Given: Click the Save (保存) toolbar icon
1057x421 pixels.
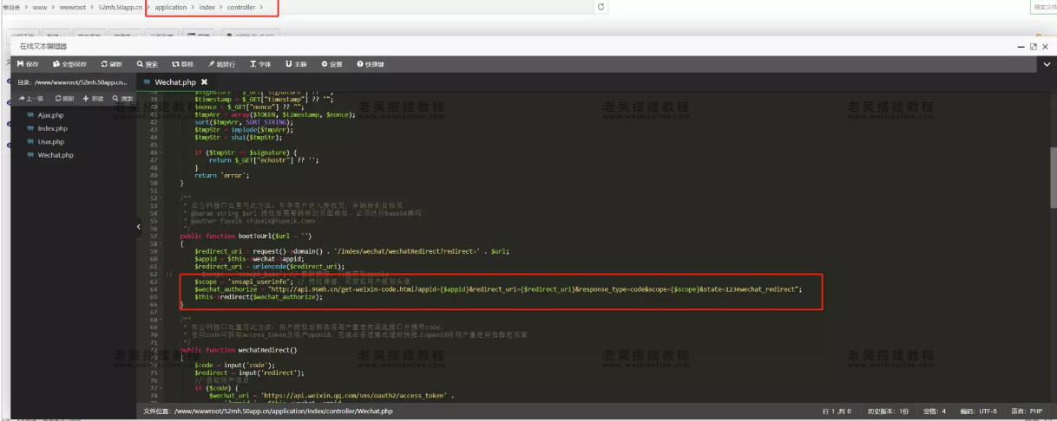Looking at the screenshot, I should click(x=28, y=64).
